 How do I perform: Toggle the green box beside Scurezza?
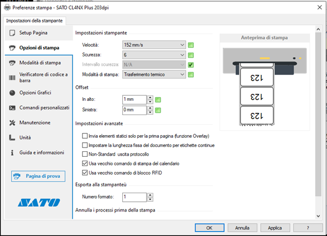tap(191, 55)
